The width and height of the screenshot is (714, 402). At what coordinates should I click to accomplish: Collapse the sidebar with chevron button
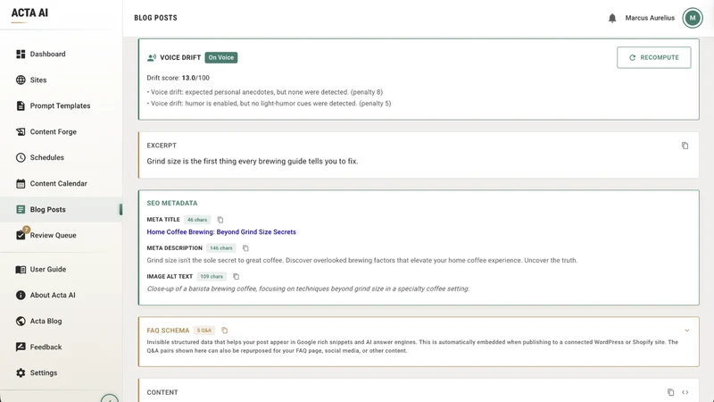point(109,398)
